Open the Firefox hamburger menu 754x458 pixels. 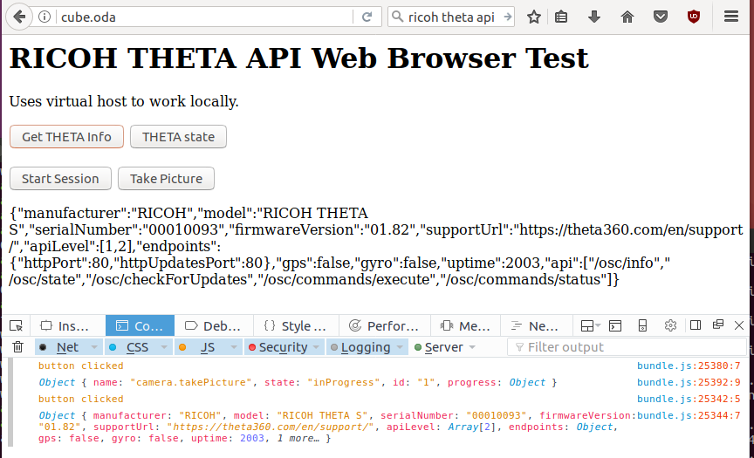click(731, 17)
